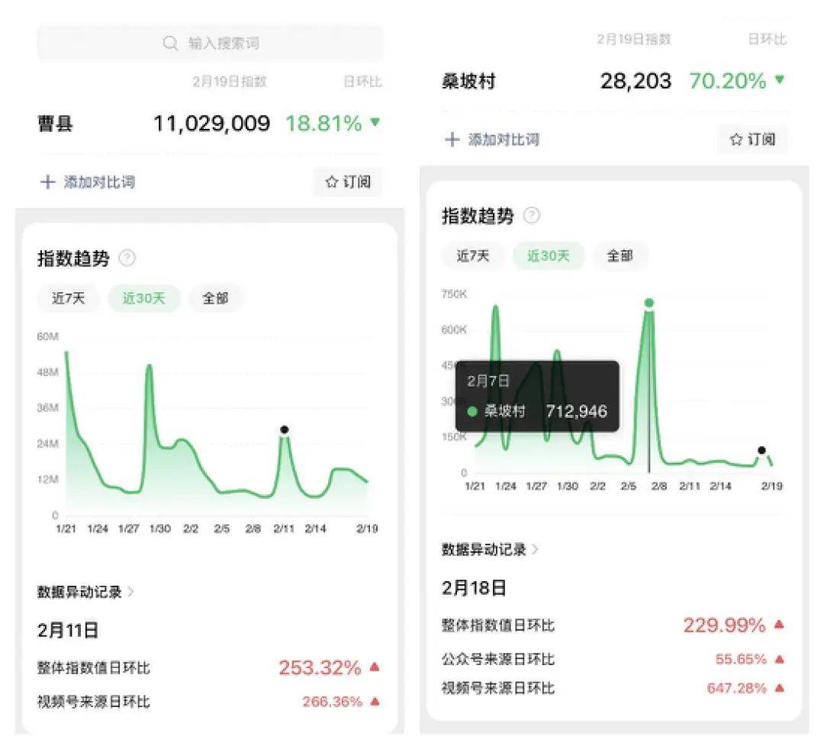Click the green peak dot on 桑坡村 chart

click(649, 303)
